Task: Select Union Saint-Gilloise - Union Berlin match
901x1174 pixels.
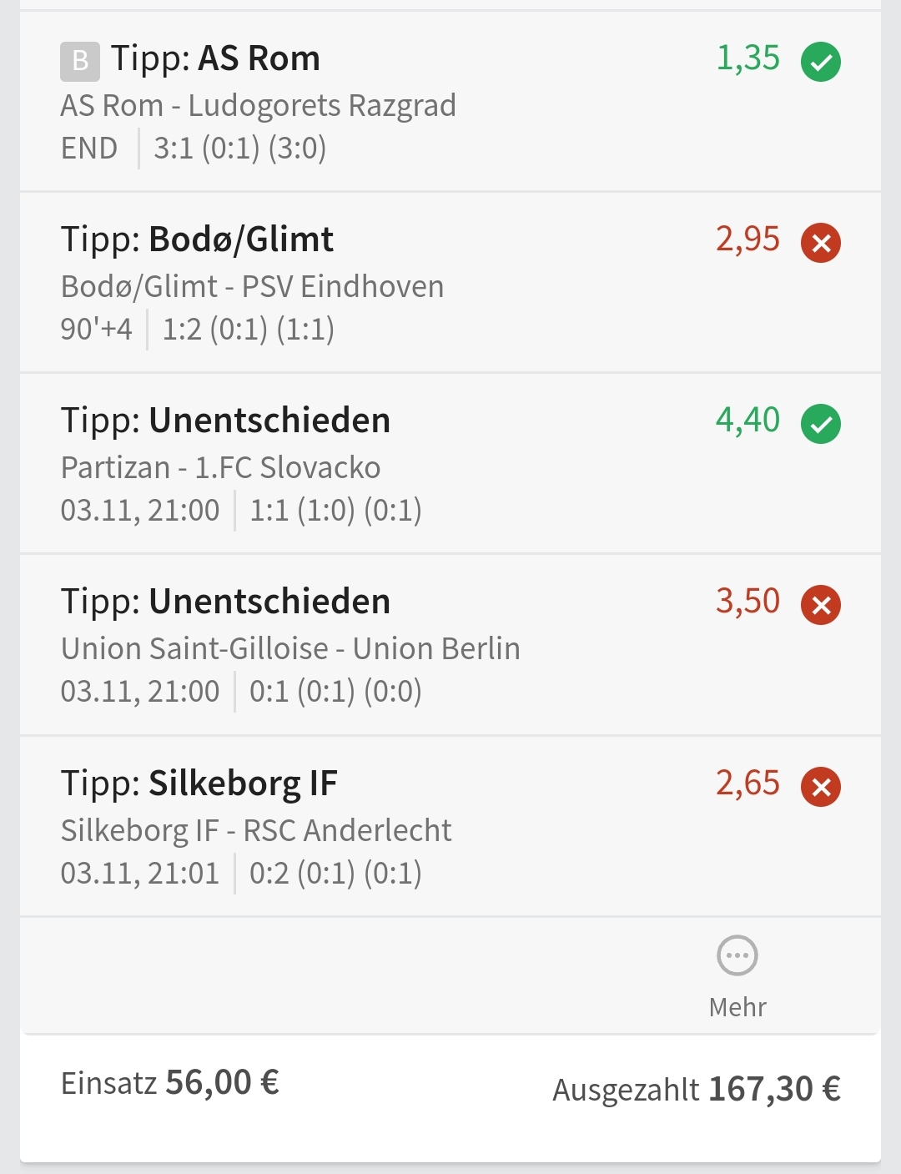Action: point(290,649)
